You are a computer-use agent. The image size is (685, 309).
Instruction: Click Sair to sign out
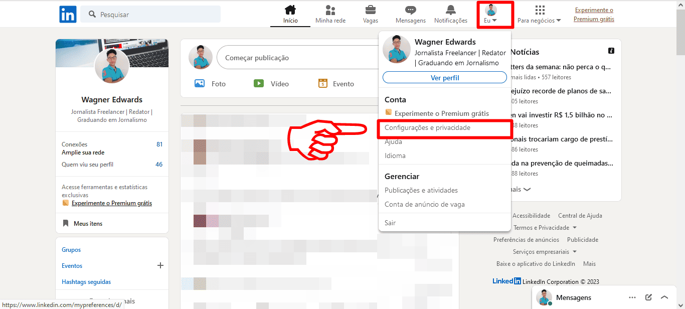[x=390, y=223]
